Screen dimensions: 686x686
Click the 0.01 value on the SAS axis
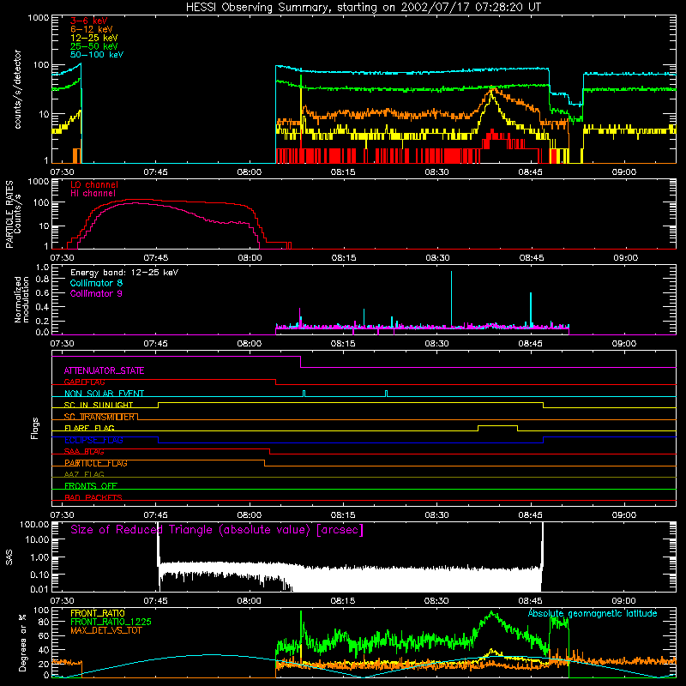(39, 589)
